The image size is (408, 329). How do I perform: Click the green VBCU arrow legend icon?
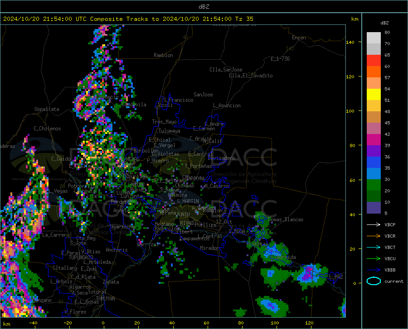[374, 258]
